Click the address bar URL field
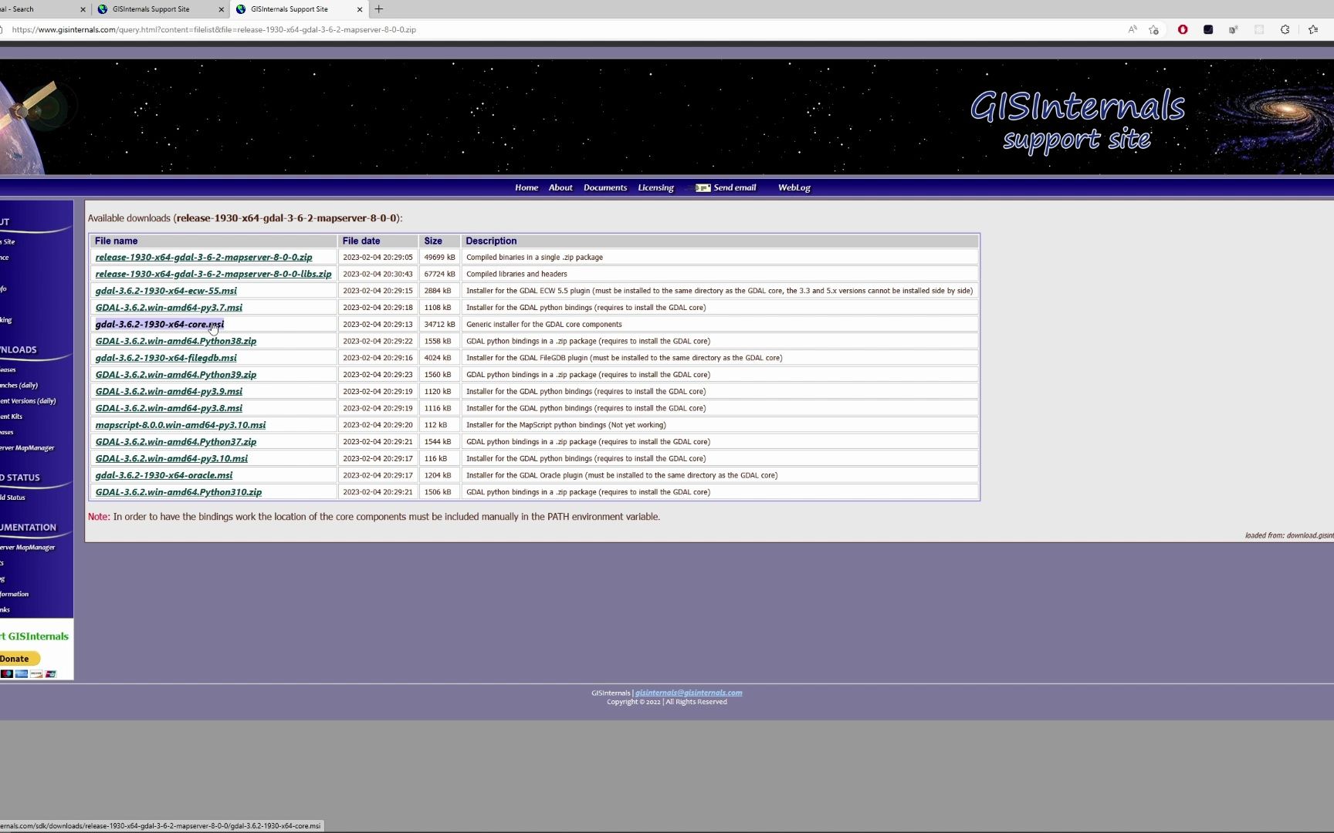This screenshot has width=1334, height=833. coord(556,29)
